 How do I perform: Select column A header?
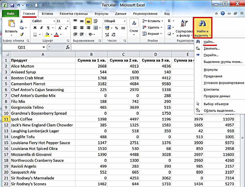point(43,54)
